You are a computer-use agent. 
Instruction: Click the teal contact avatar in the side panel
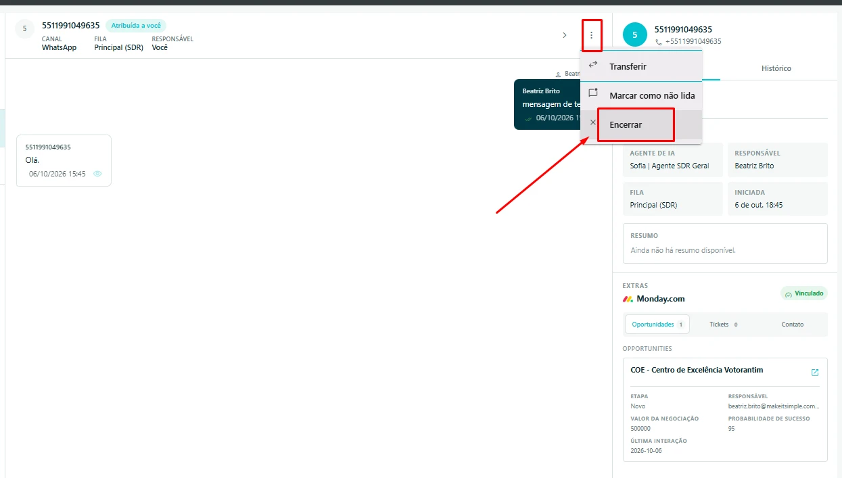tap(634, 34)
